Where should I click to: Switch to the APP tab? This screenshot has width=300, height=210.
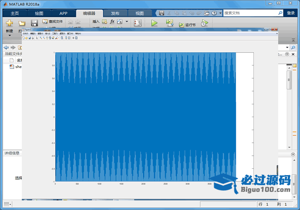coord(63,13)
